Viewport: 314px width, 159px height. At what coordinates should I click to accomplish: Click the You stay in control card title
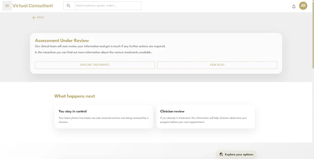click(73, 111)
